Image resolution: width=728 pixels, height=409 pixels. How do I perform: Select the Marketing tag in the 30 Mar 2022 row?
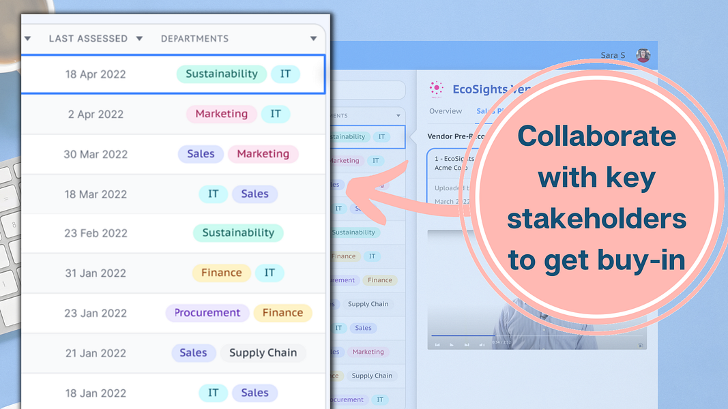(x=263, y=154)
